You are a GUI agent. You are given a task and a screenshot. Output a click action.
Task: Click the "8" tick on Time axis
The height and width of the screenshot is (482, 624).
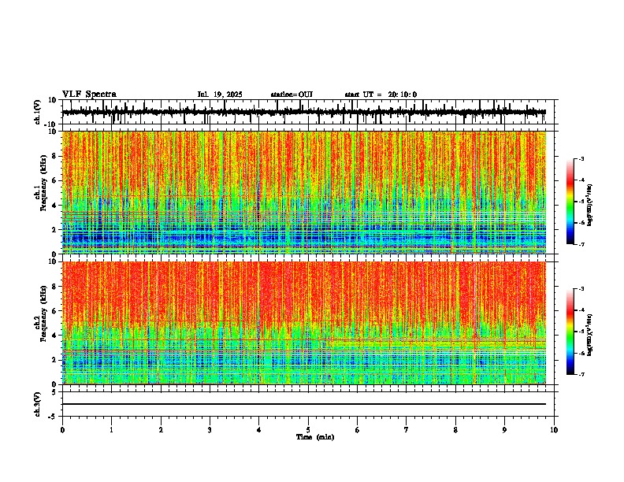(x=455, y=430)
